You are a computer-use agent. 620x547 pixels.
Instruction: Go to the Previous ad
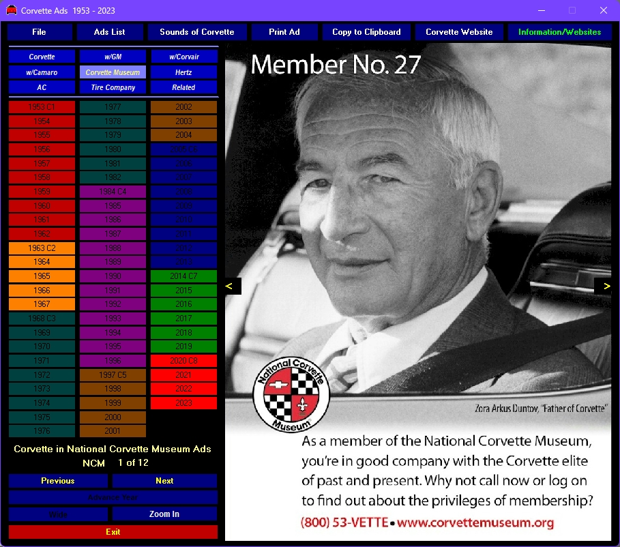[58, 481]
